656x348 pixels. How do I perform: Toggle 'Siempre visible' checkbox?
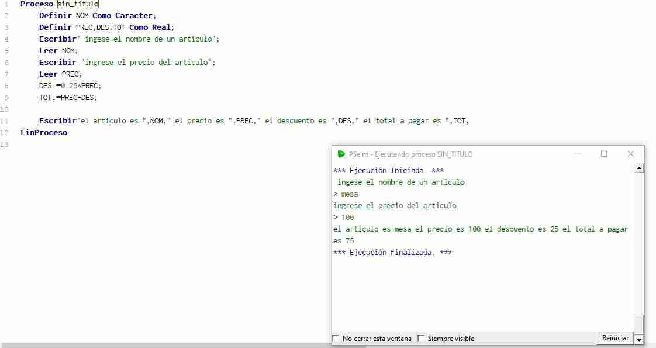[x=421, y=338]
